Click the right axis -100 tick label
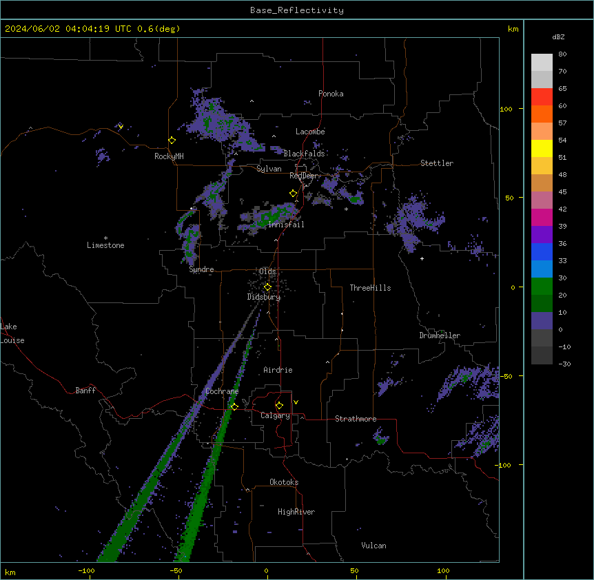 504,465
